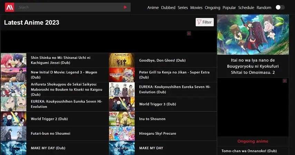Click the Ongoing anime heading
The height and width of the screenshot is (155, 295).
(253, 141)
